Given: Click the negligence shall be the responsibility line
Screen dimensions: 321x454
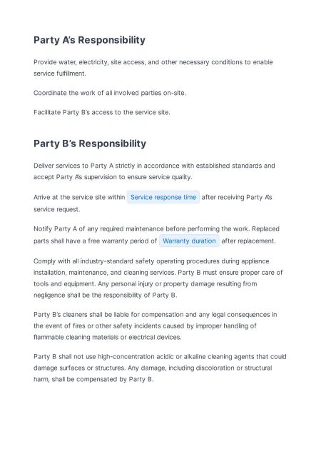Looking at the screenshot, I should click(105, 295).
